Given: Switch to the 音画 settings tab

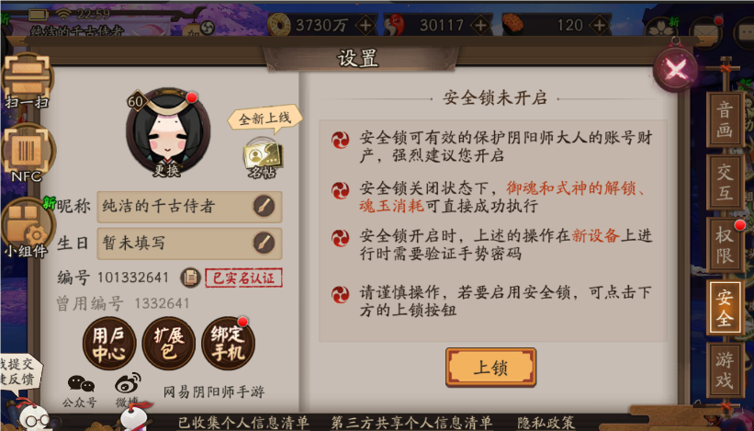Looking at the screenshot, I should [726, 119].
